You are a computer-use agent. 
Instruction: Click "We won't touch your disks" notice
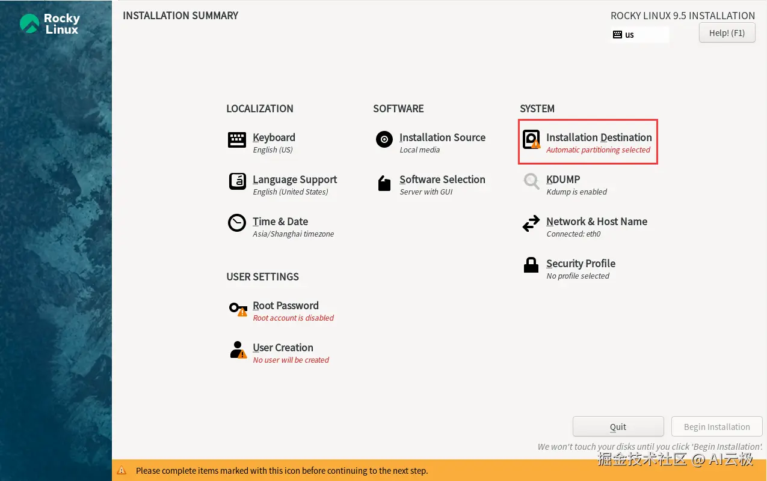coord(650,447)
